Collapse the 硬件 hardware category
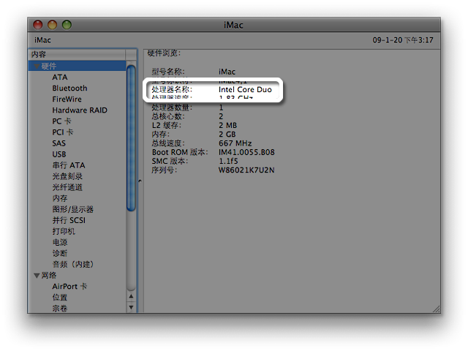This screenshot has width=468, height=351. click(x=37, y=67)
